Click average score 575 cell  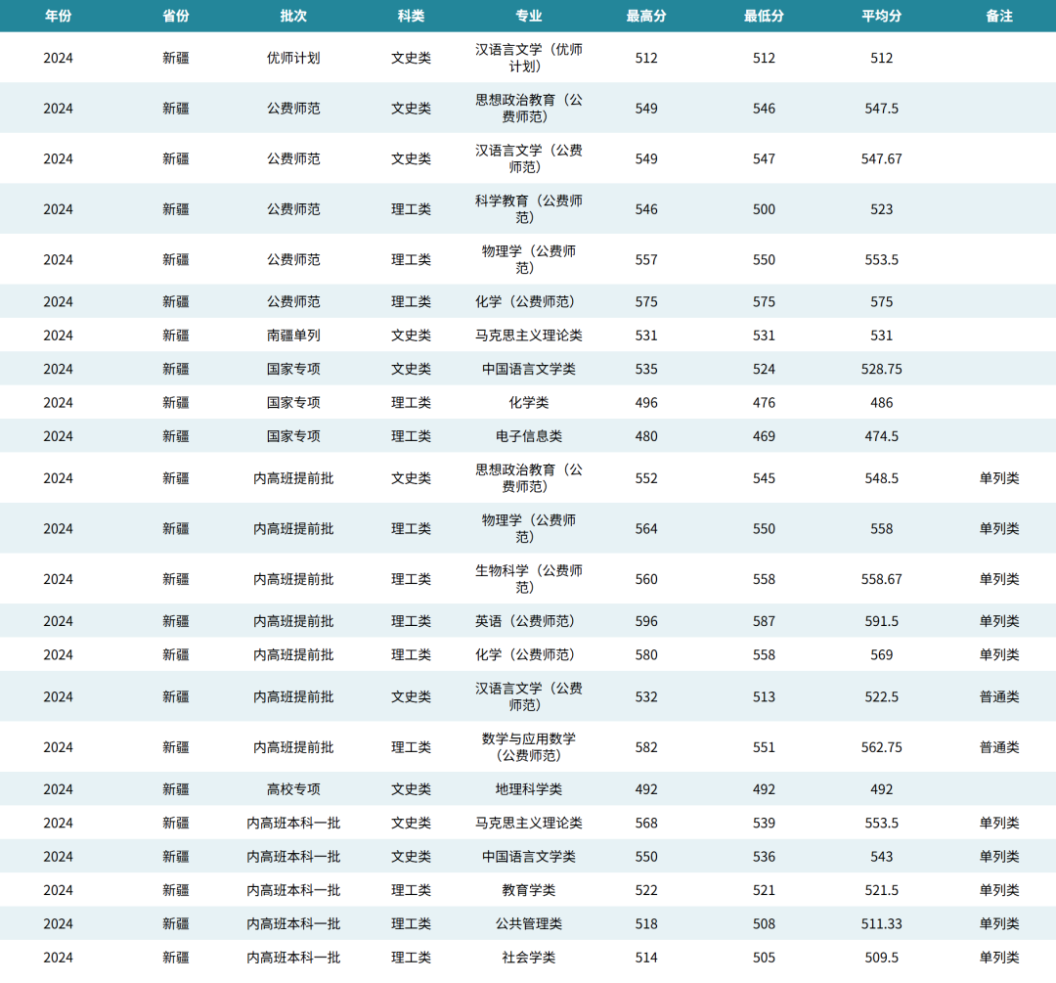pos(882,302)
